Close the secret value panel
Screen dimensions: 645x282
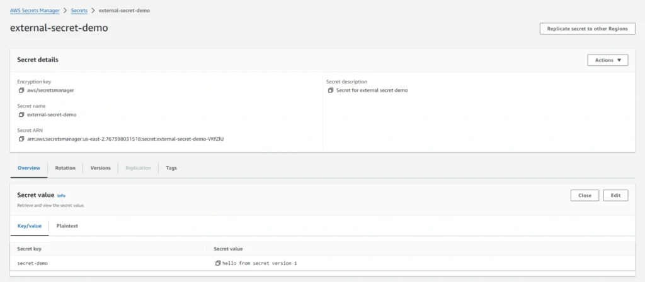pyautogui.click(x=585, y=195)
